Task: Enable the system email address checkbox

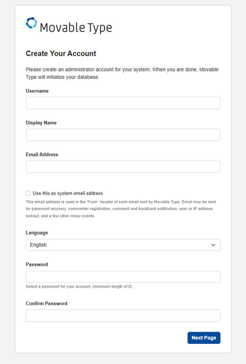Action: point(28,193)
